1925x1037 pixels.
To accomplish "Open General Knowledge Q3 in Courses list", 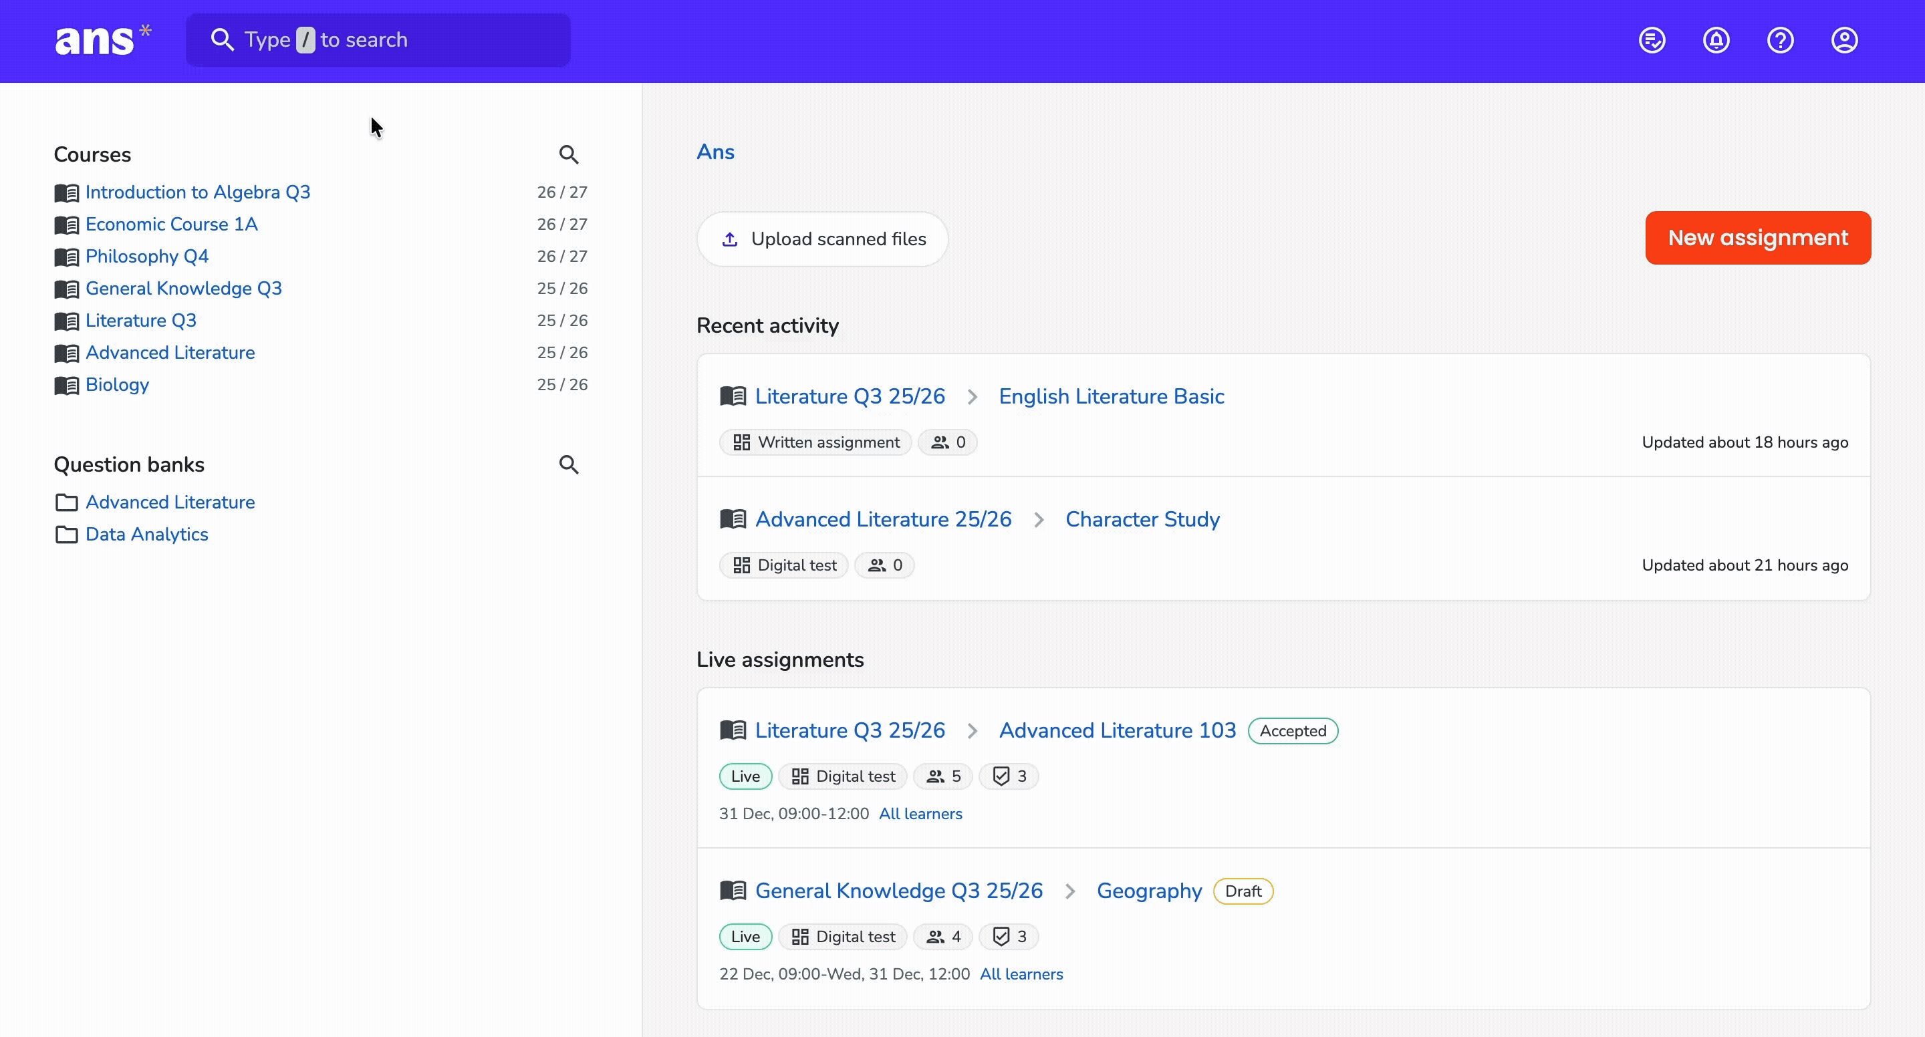I will (184, 289).
